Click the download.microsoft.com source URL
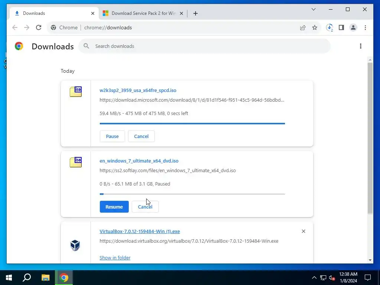 point(192,100)
